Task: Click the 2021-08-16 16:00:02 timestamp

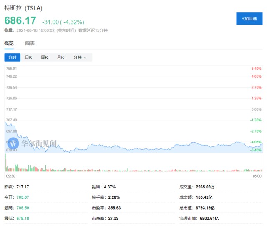Action: pos(35,30)
